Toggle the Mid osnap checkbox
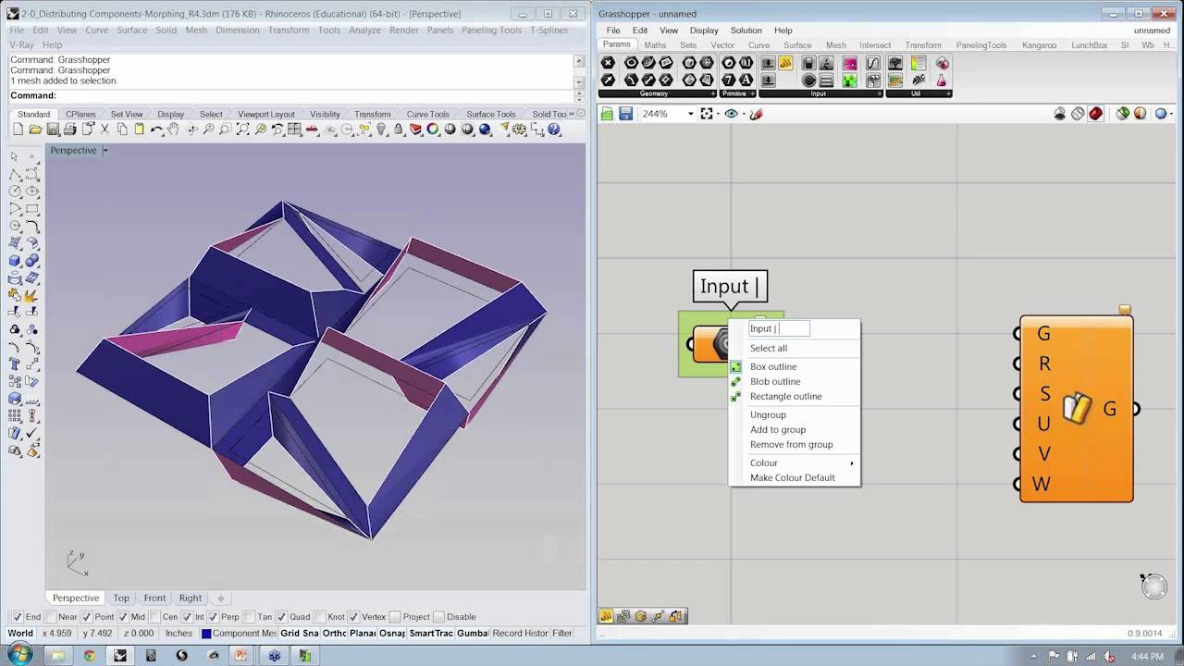This screenshot has height=666, width=1184. coord(123,617)
